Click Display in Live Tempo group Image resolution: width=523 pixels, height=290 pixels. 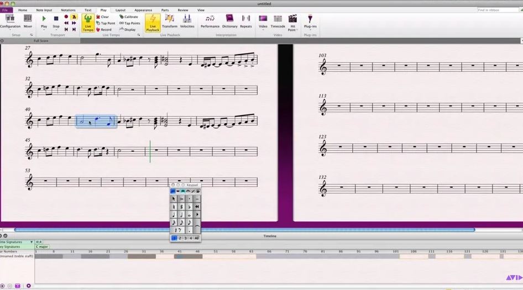click(127, 29)
